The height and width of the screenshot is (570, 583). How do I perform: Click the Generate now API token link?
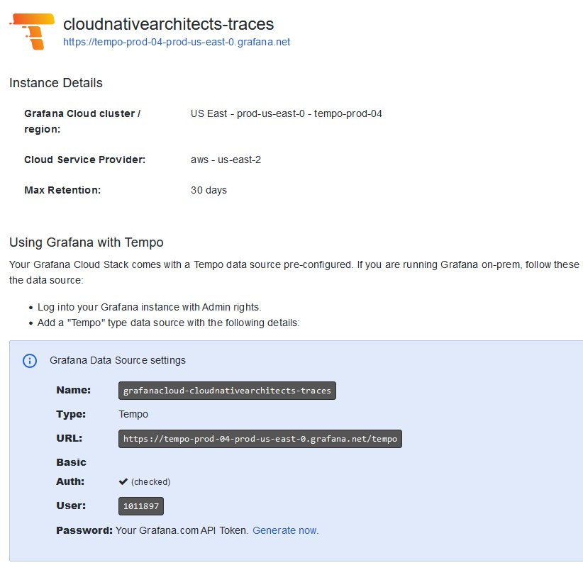pyautogui.click(x=285, y=530)
